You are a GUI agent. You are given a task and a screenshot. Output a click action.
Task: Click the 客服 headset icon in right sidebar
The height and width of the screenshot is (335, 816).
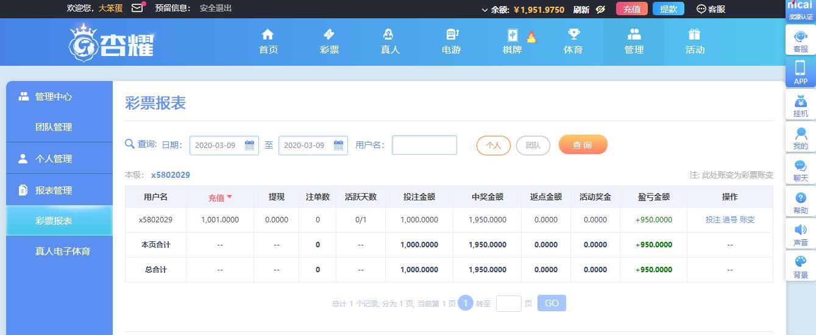801,41
